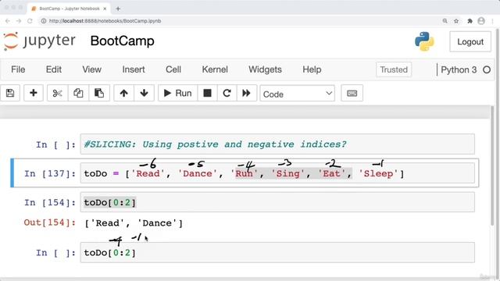Image resolution: width=500 pixels, height=281 pixels.
Task: Open the Widgets menu
Action: [x=265, y=69]
